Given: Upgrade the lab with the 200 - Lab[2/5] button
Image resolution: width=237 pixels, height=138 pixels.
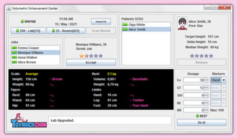Looking at the screenshot, I should pos(28,31).
